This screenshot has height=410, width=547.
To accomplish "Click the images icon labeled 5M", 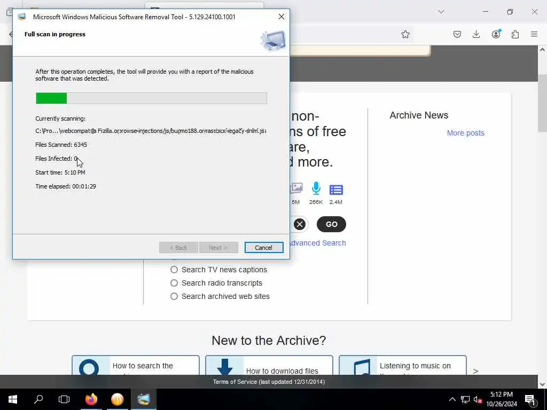I will coord(296,188).
